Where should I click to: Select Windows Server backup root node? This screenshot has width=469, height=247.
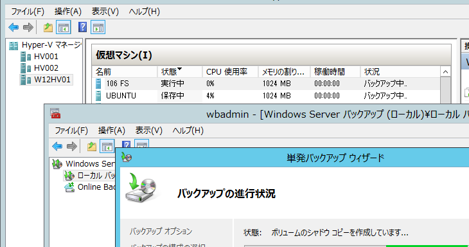90,164
